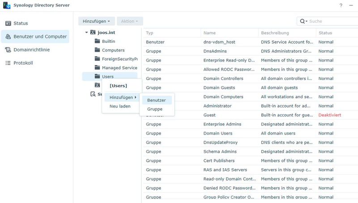Click the saved search magnifier icon in tree

coord(93,94)
